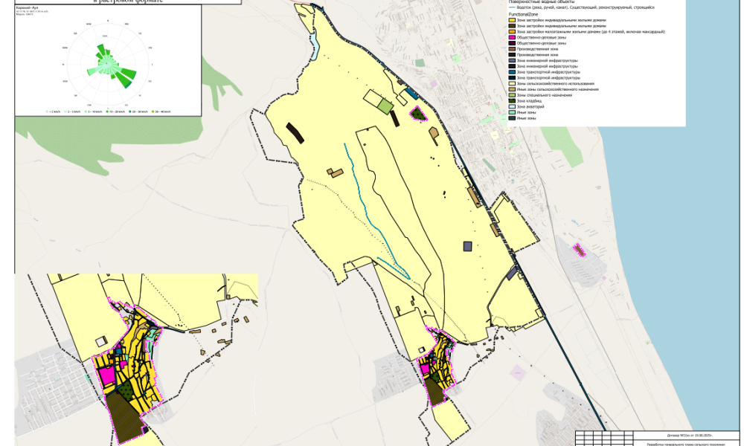
Task: Click the Карамай-Аул wind rose title
Action: [x=27, y=16]
